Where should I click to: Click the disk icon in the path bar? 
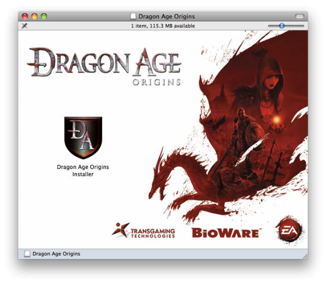(x=27, y=253)
